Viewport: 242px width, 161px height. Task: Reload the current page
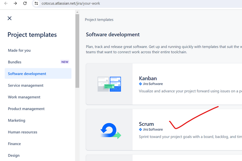click(25, 3)
